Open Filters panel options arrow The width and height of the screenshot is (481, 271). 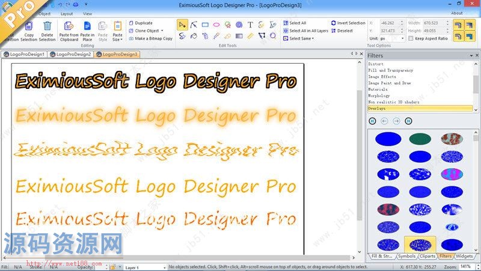pos(471,55)
